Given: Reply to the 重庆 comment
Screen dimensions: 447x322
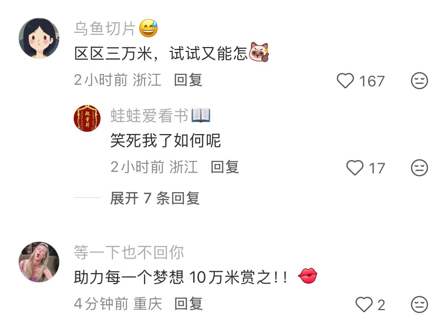Looking at the screenshot, I should 188,304.
